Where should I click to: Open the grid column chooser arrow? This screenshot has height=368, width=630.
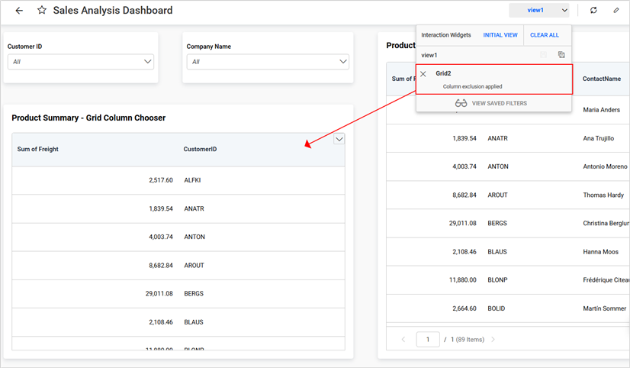339,139
